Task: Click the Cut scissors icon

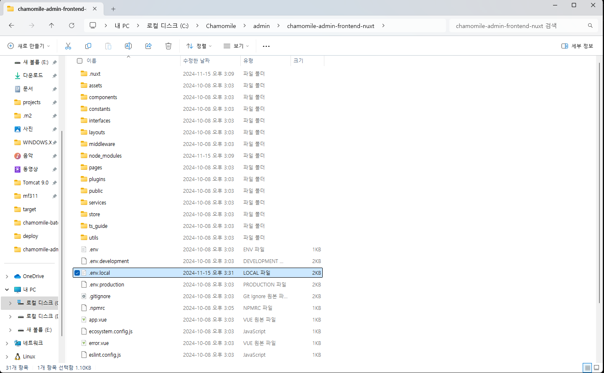Action: (x=68, y=46)
